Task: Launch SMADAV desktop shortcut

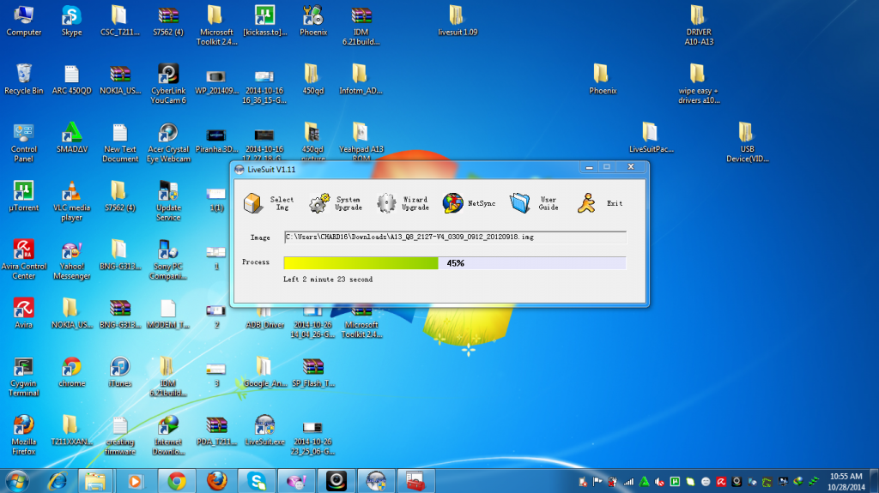Action: (x=72, y=137)
